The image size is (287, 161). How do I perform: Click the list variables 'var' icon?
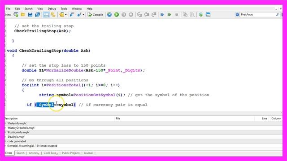72,15
